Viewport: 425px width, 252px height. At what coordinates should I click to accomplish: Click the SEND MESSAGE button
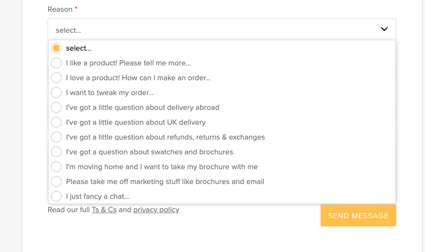tap(358, 216)
